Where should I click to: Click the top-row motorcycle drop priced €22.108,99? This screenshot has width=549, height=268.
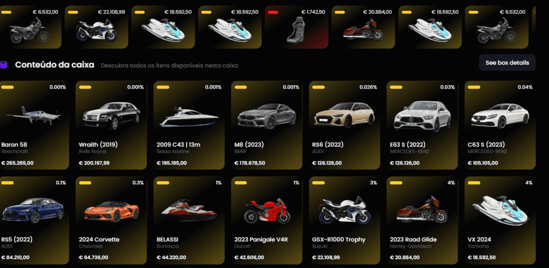click(97, 27)
